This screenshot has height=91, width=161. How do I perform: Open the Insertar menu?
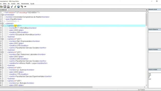coord(13,4)
